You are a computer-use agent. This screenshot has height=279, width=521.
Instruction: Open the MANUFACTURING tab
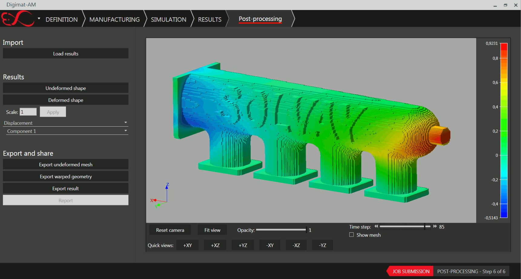click(x=114, y=20)
